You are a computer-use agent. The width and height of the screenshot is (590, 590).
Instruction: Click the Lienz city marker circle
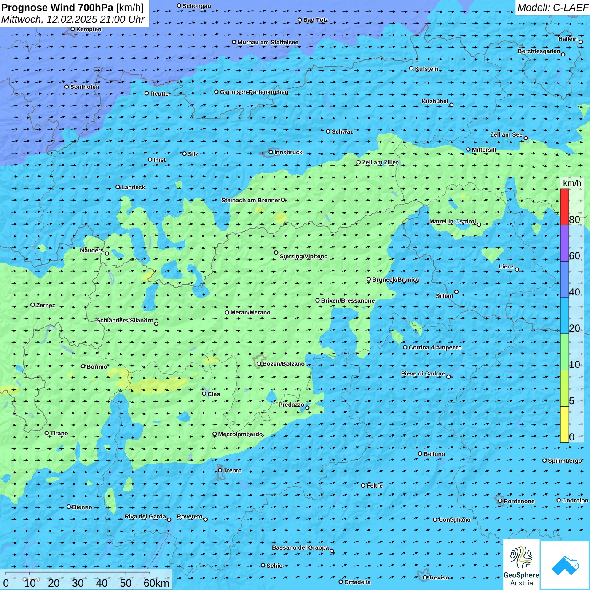click(x=517, y=270)
